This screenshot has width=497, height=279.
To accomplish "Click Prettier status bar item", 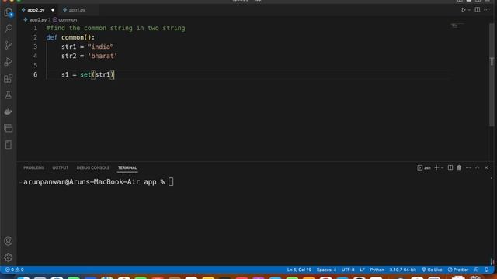I will tap(458, 270).
